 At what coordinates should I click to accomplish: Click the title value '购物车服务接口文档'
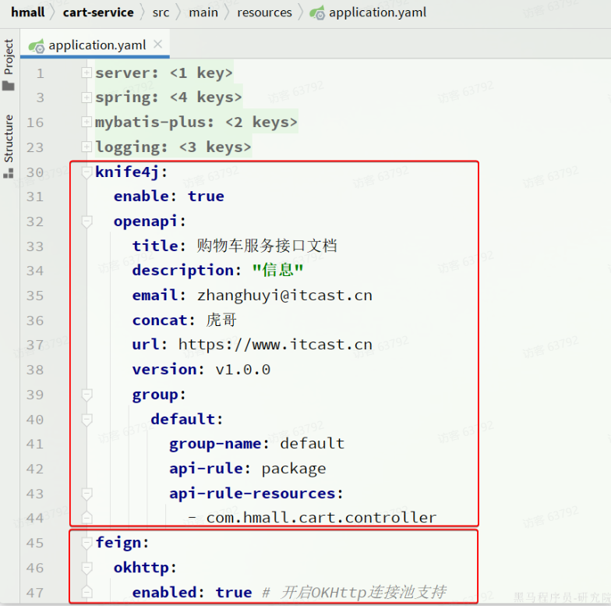coord(267,246)
